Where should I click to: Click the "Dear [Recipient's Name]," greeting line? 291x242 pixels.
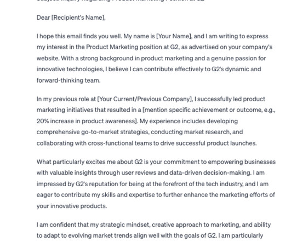(71, 18)
